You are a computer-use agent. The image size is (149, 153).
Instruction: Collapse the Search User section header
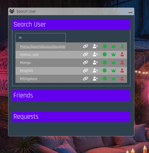71,24
